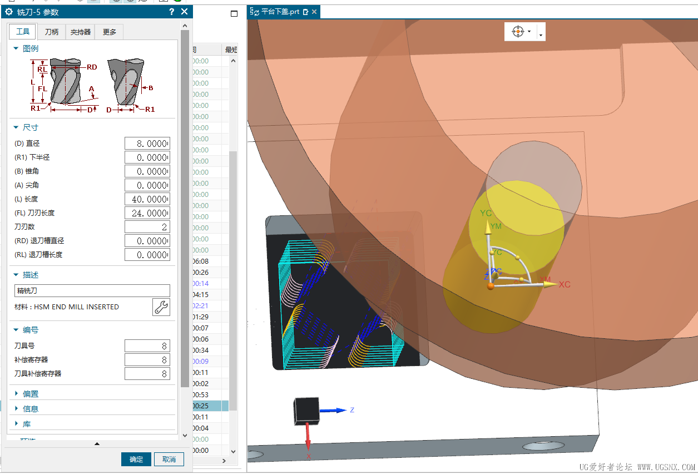Open dropdown arrow beside snap point icon
The height and width of the screenshot is (474, 698).
[x=529, y=32]
